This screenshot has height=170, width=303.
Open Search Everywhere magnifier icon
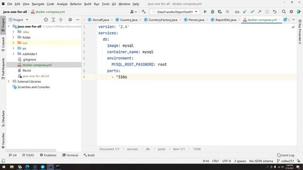pyautogui.click(x=284, y=12)
